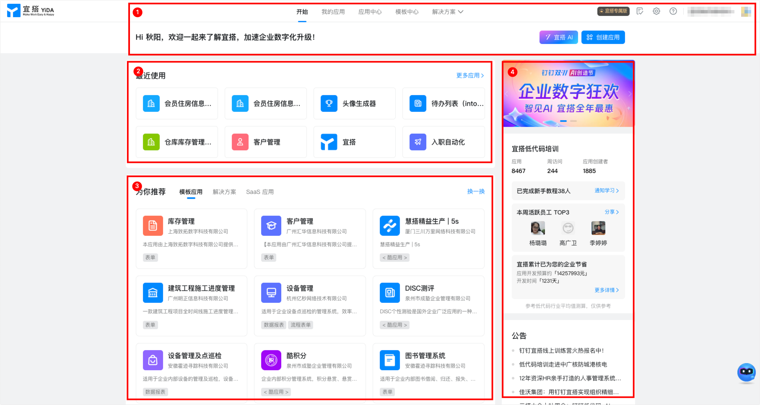The image size is (760, 405).
Task: Click the YiDA logo in the header
Action: click(x=31, y=10)
